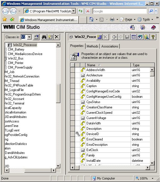
Task: Click the properties grid scroll down arrow
Action: click(x=152, y=163)
